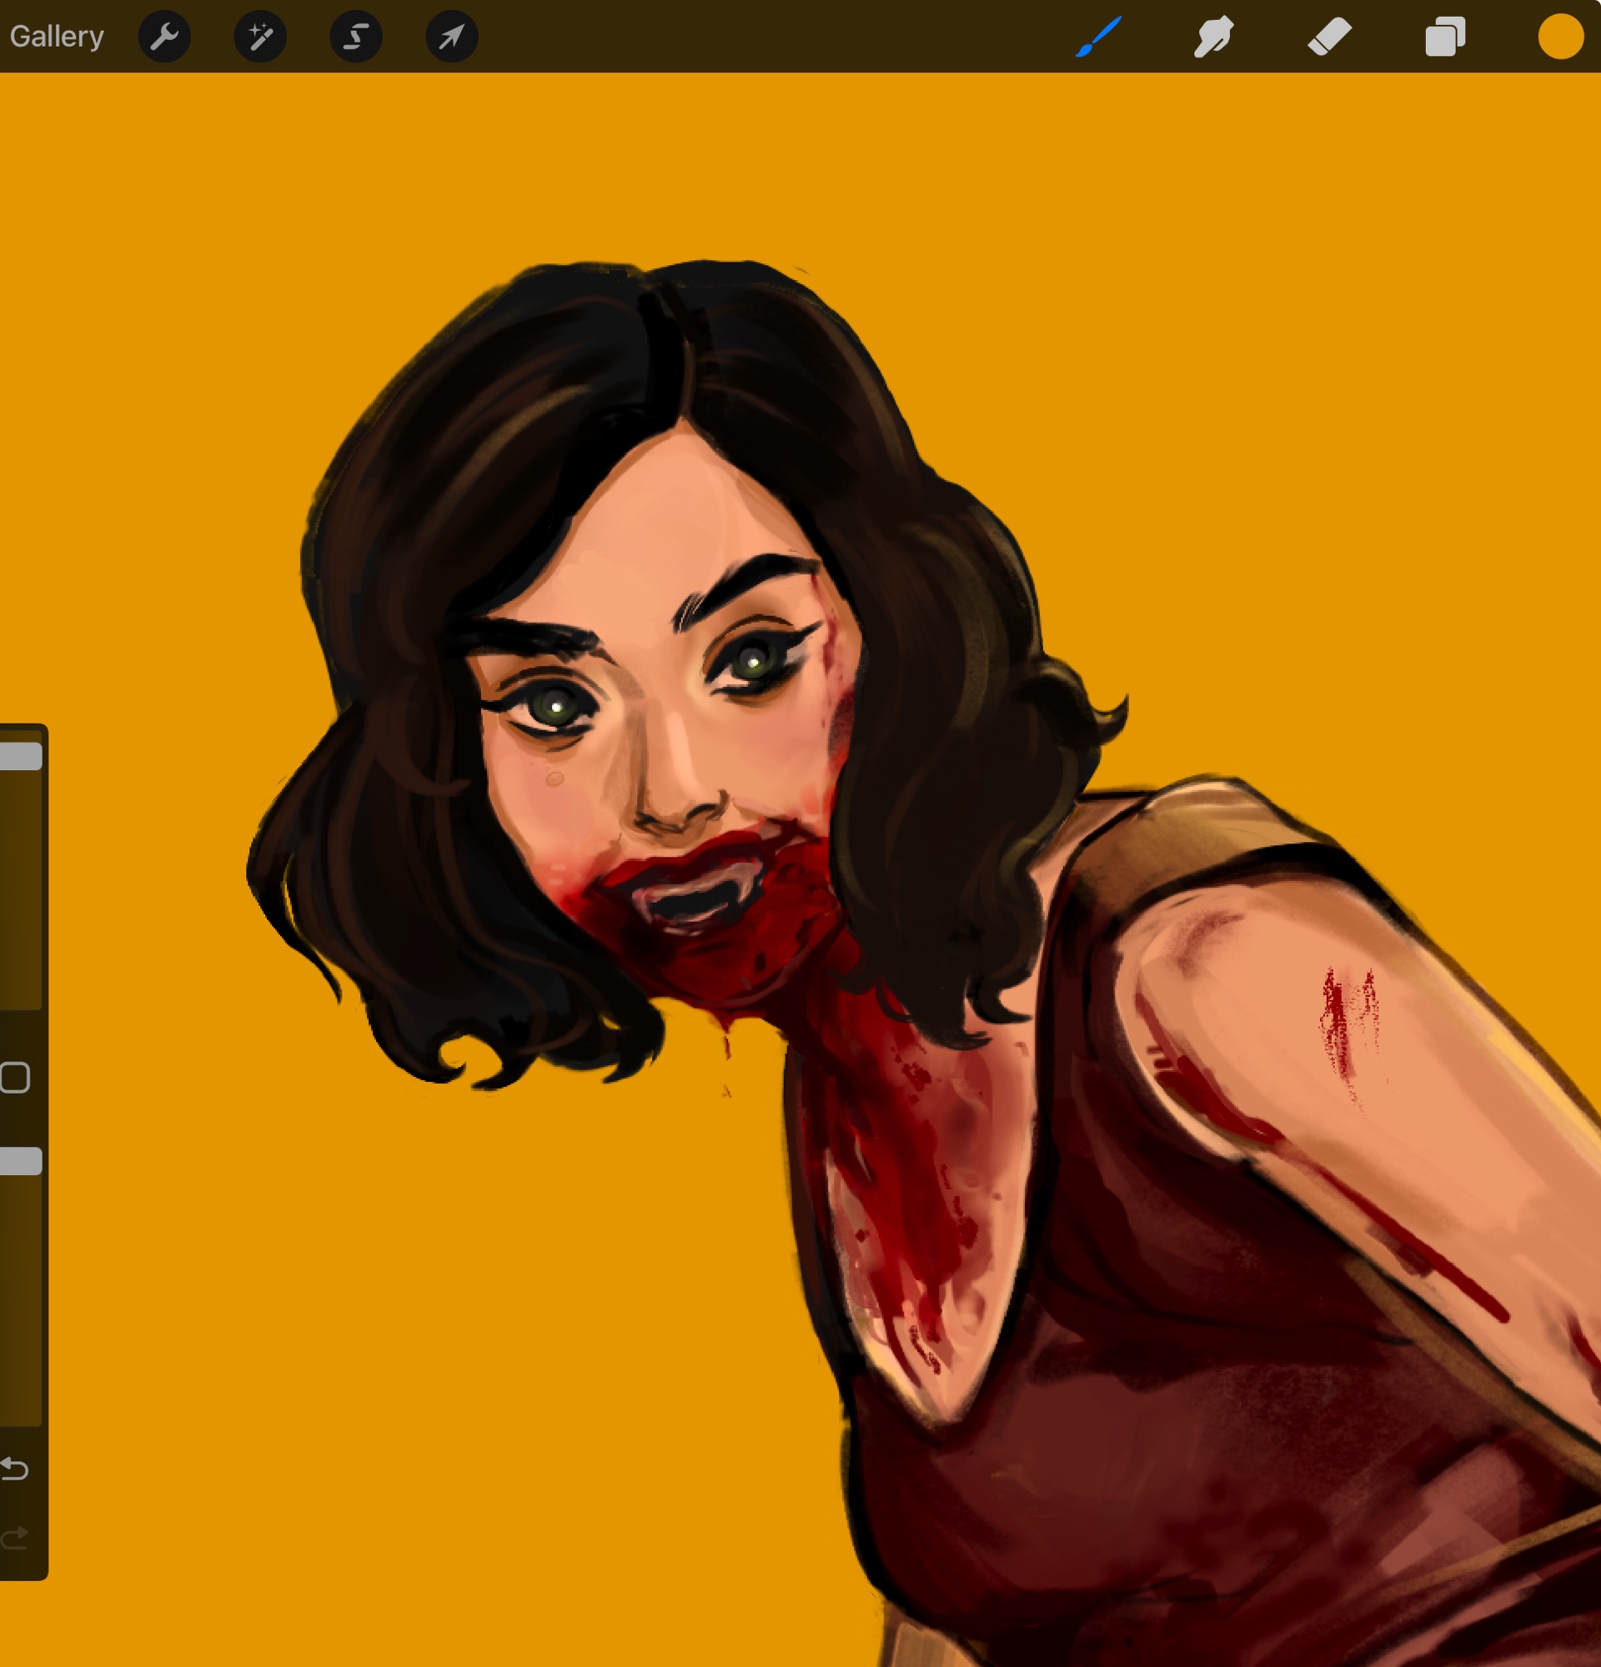Activate the Transform arrow tool

pyautogui.click(x=452, y=37)
